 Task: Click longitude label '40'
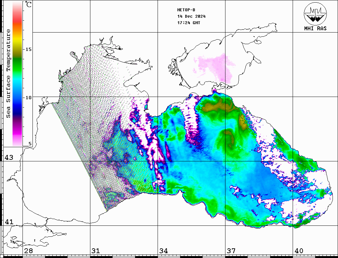coord(299,251)
